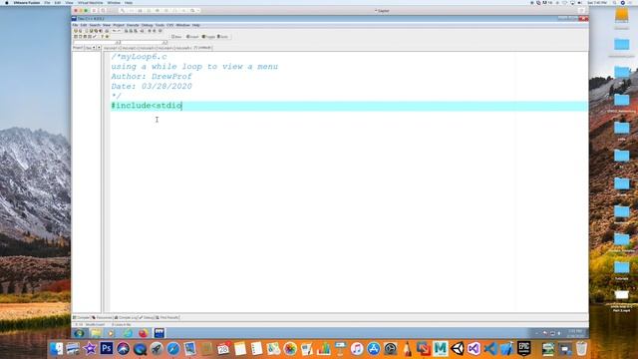Image resolution: width=638 pixels, height=359 pixels.
Task: Click the Find toolbar icon
Action: (x=127, y=31)
